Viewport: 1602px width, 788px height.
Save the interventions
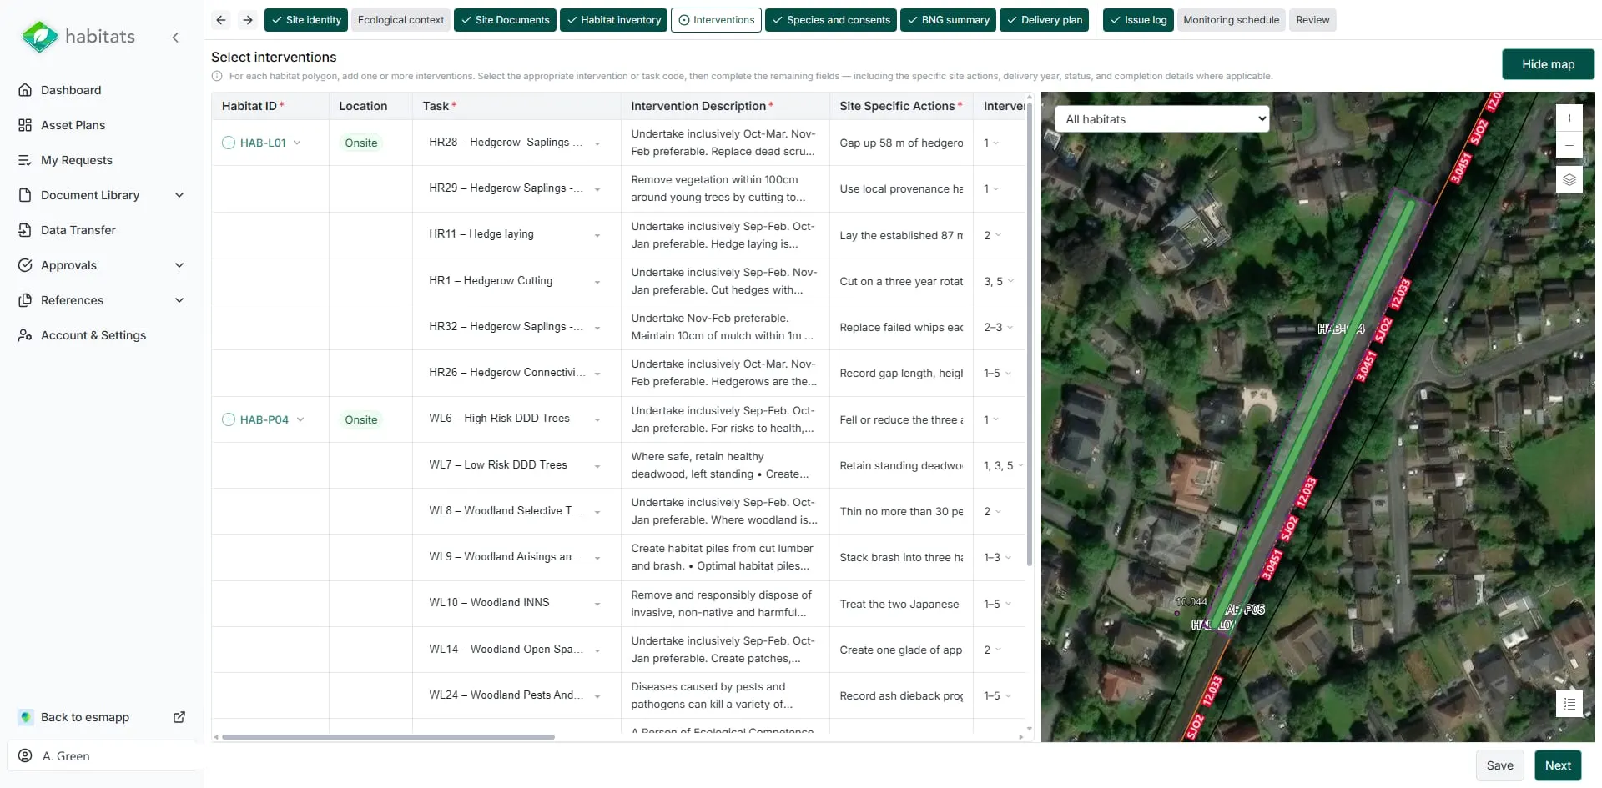pos(1499,765)
